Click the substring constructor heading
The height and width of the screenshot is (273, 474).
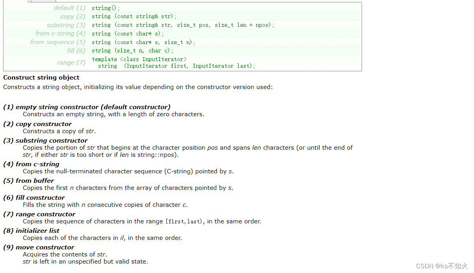tap(45, 141)
